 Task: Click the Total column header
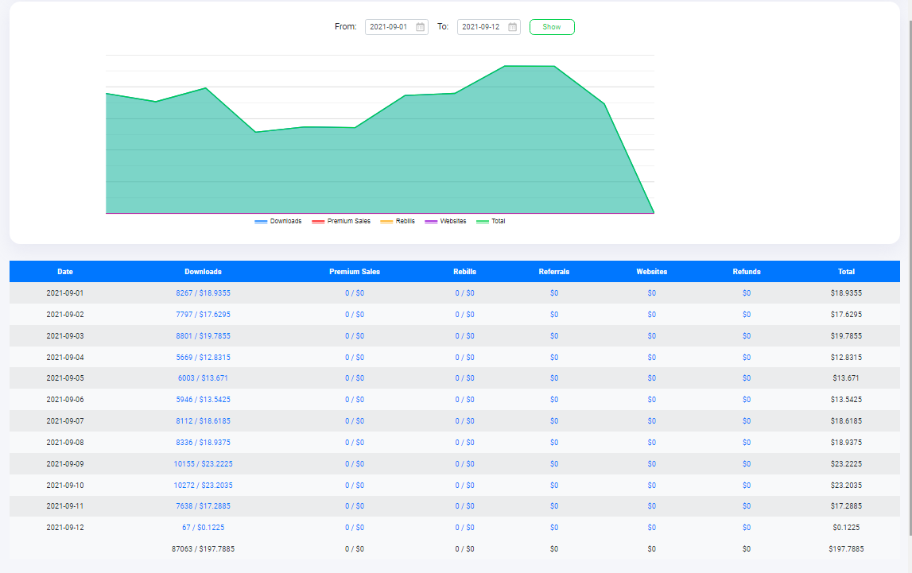[846, 272]
